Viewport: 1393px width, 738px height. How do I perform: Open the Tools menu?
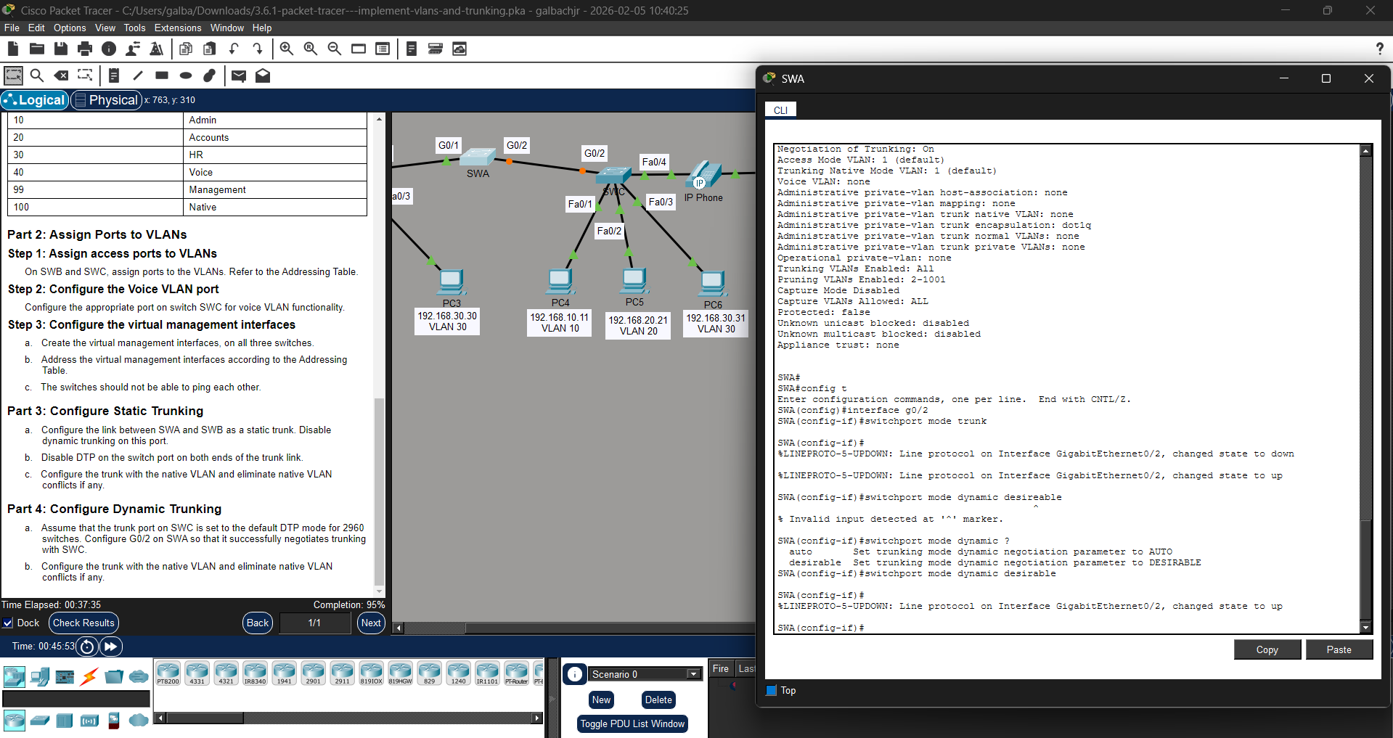(134, 28)
